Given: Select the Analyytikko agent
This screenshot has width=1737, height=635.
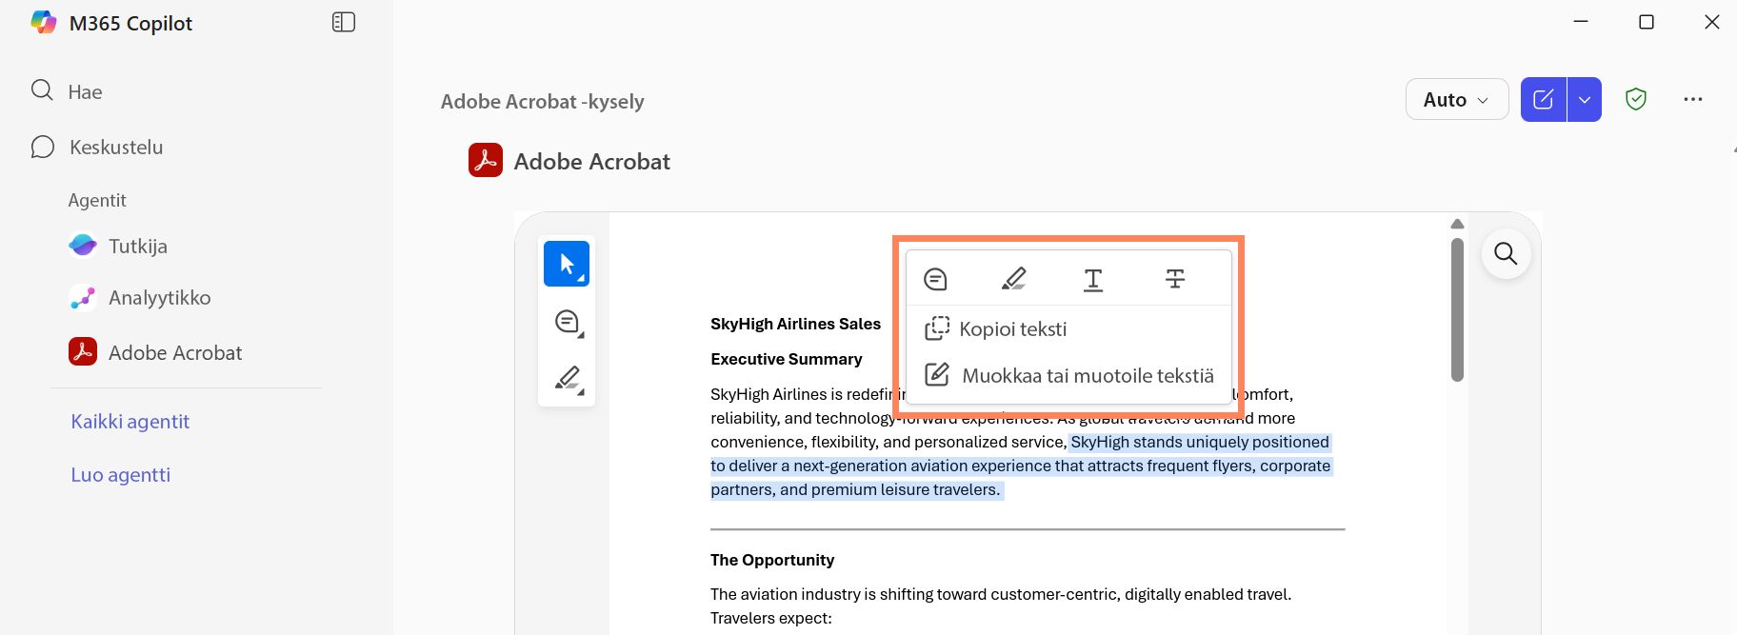Looking at the screenshot, I should tap(140, 297).
